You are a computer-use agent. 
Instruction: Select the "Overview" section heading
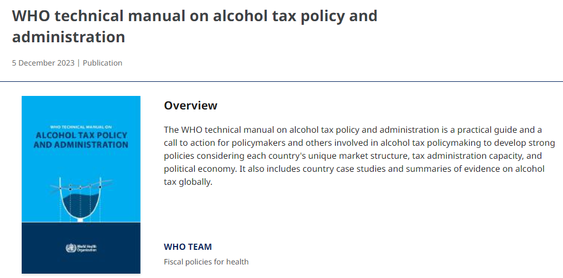click(x=190, y=106)
